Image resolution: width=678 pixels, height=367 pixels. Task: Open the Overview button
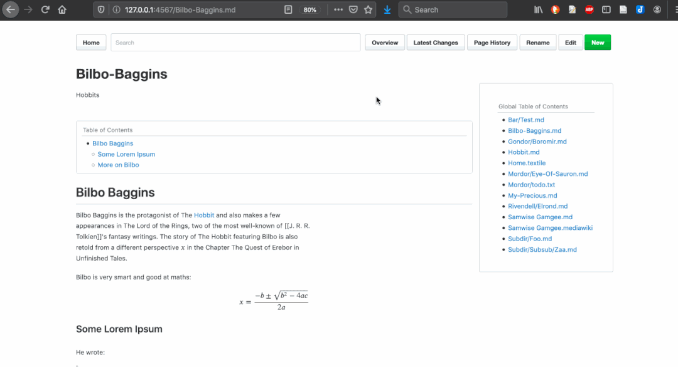(x=385, y=43)
